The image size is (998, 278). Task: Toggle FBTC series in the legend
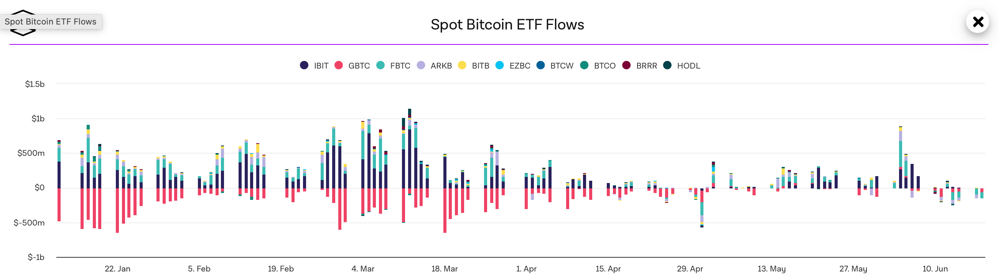pos(400,66)
